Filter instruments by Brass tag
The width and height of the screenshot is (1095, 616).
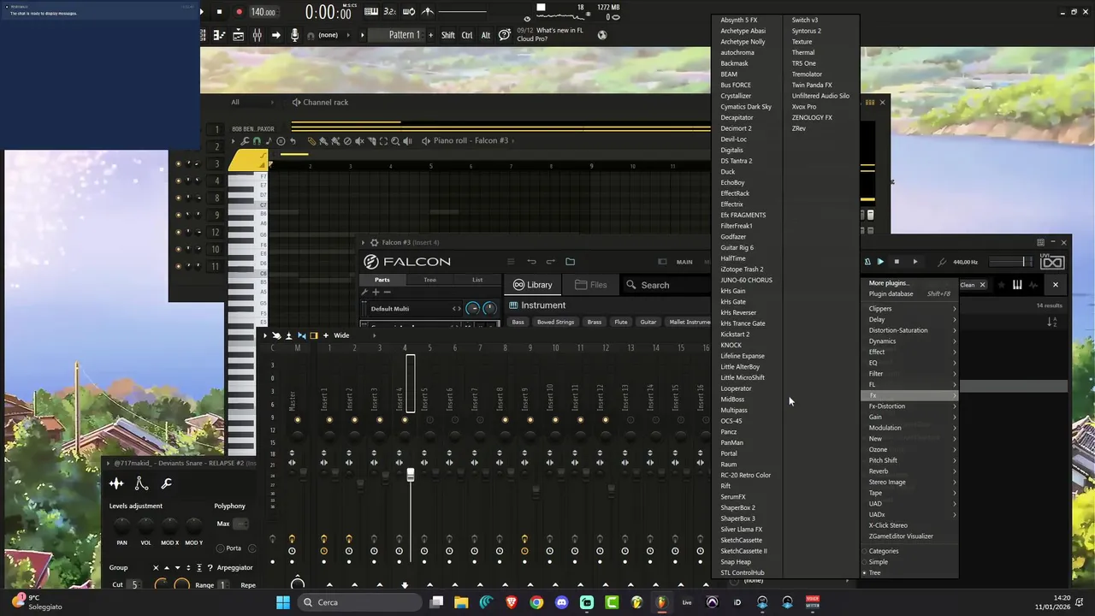(594, 323)
